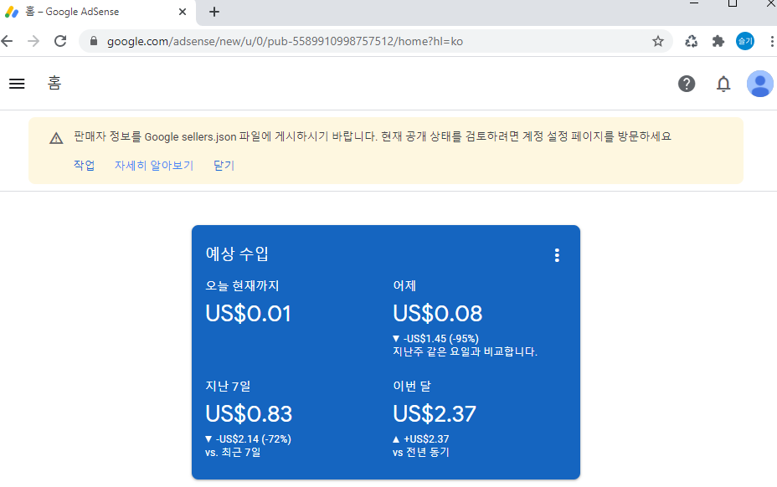Click the 오늘 현재까지 label
The width and height of the screenshot is (777, 487).
[242, 286]
